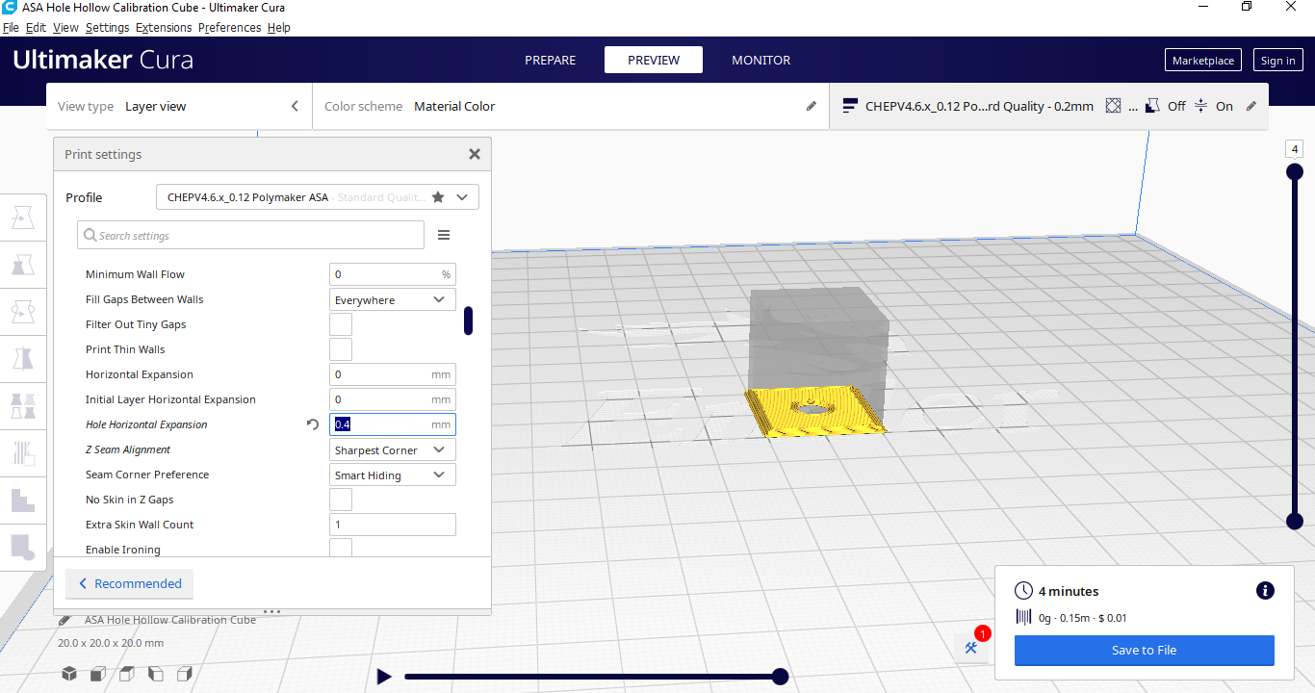Click the wrench icon with red notification badge
Image resolution: width=1315 pixels, height=693 pixels.
pyautogui.click(x=970, y=648)
